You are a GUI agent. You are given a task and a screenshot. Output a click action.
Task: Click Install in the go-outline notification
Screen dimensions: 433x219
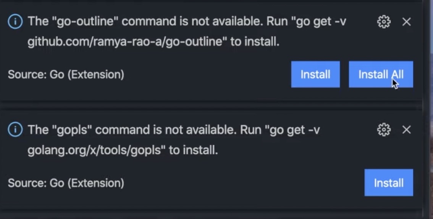click(315, 74)
